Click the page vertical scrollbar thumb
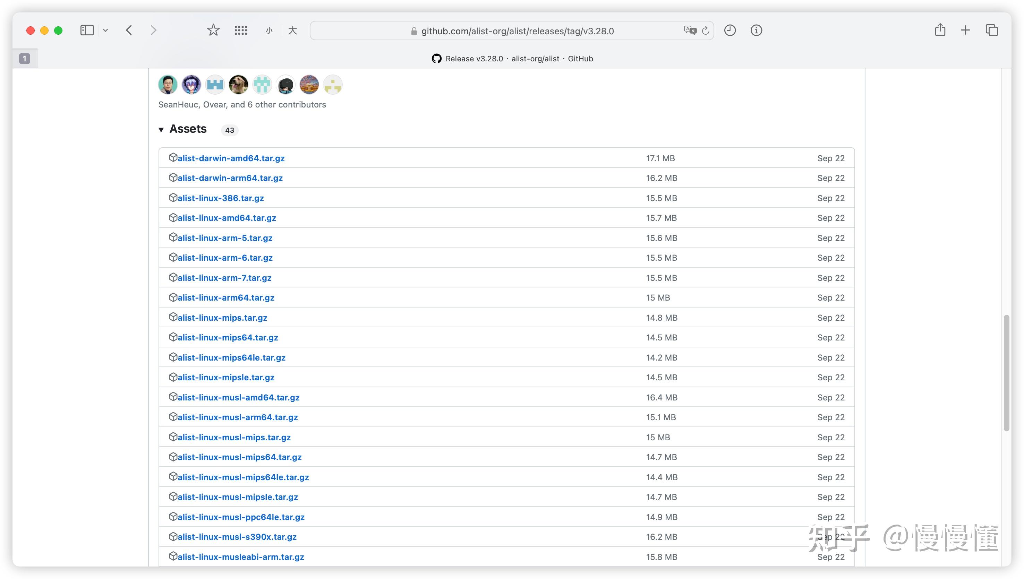The image size is (1024, 579). pyautogui.click(x=1006, y=373)
